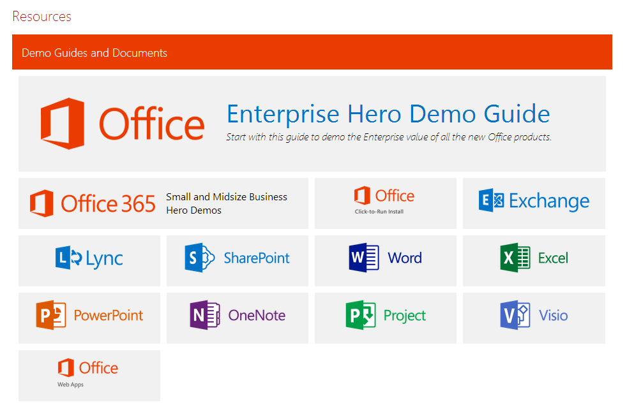The height and width of the screenshot is (419, 627).
Task: Click the Office 365 logo icon
Action: [42, 203]
